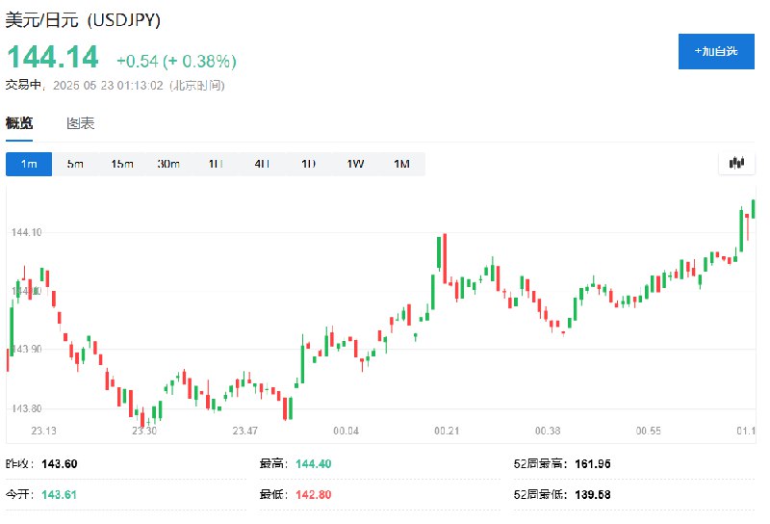Click the 23.47 time axis label

[x=244, y=431]
